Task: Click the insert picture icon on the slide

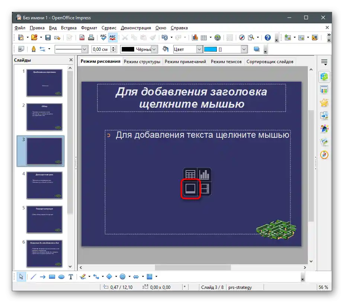Action: pos(190,188)
